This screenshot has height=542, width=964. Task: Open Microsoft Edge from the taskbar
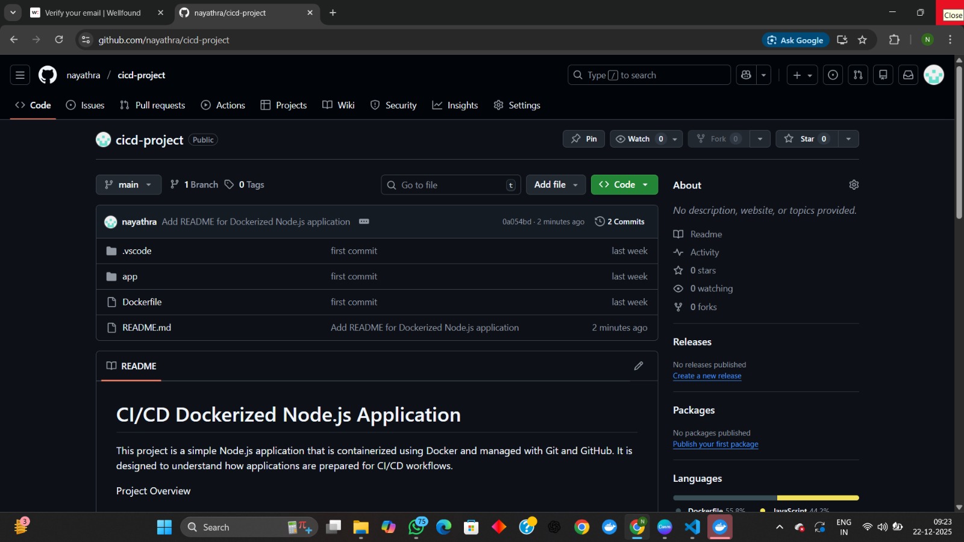(x=444, y=527)
